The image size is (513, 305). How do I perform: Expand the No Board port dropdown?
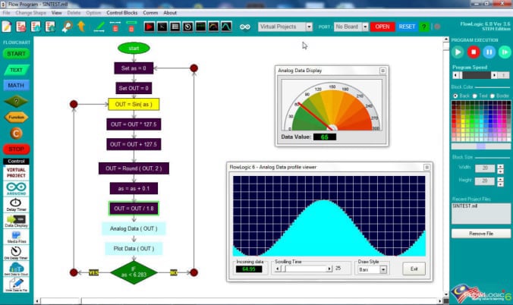pyautogui.click(x=351, y=27)
